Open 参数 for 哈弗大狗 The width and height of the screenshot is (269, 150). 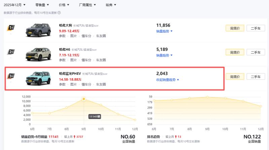(x=62, y=36)
